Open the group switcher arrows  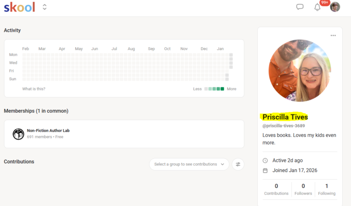44,7
